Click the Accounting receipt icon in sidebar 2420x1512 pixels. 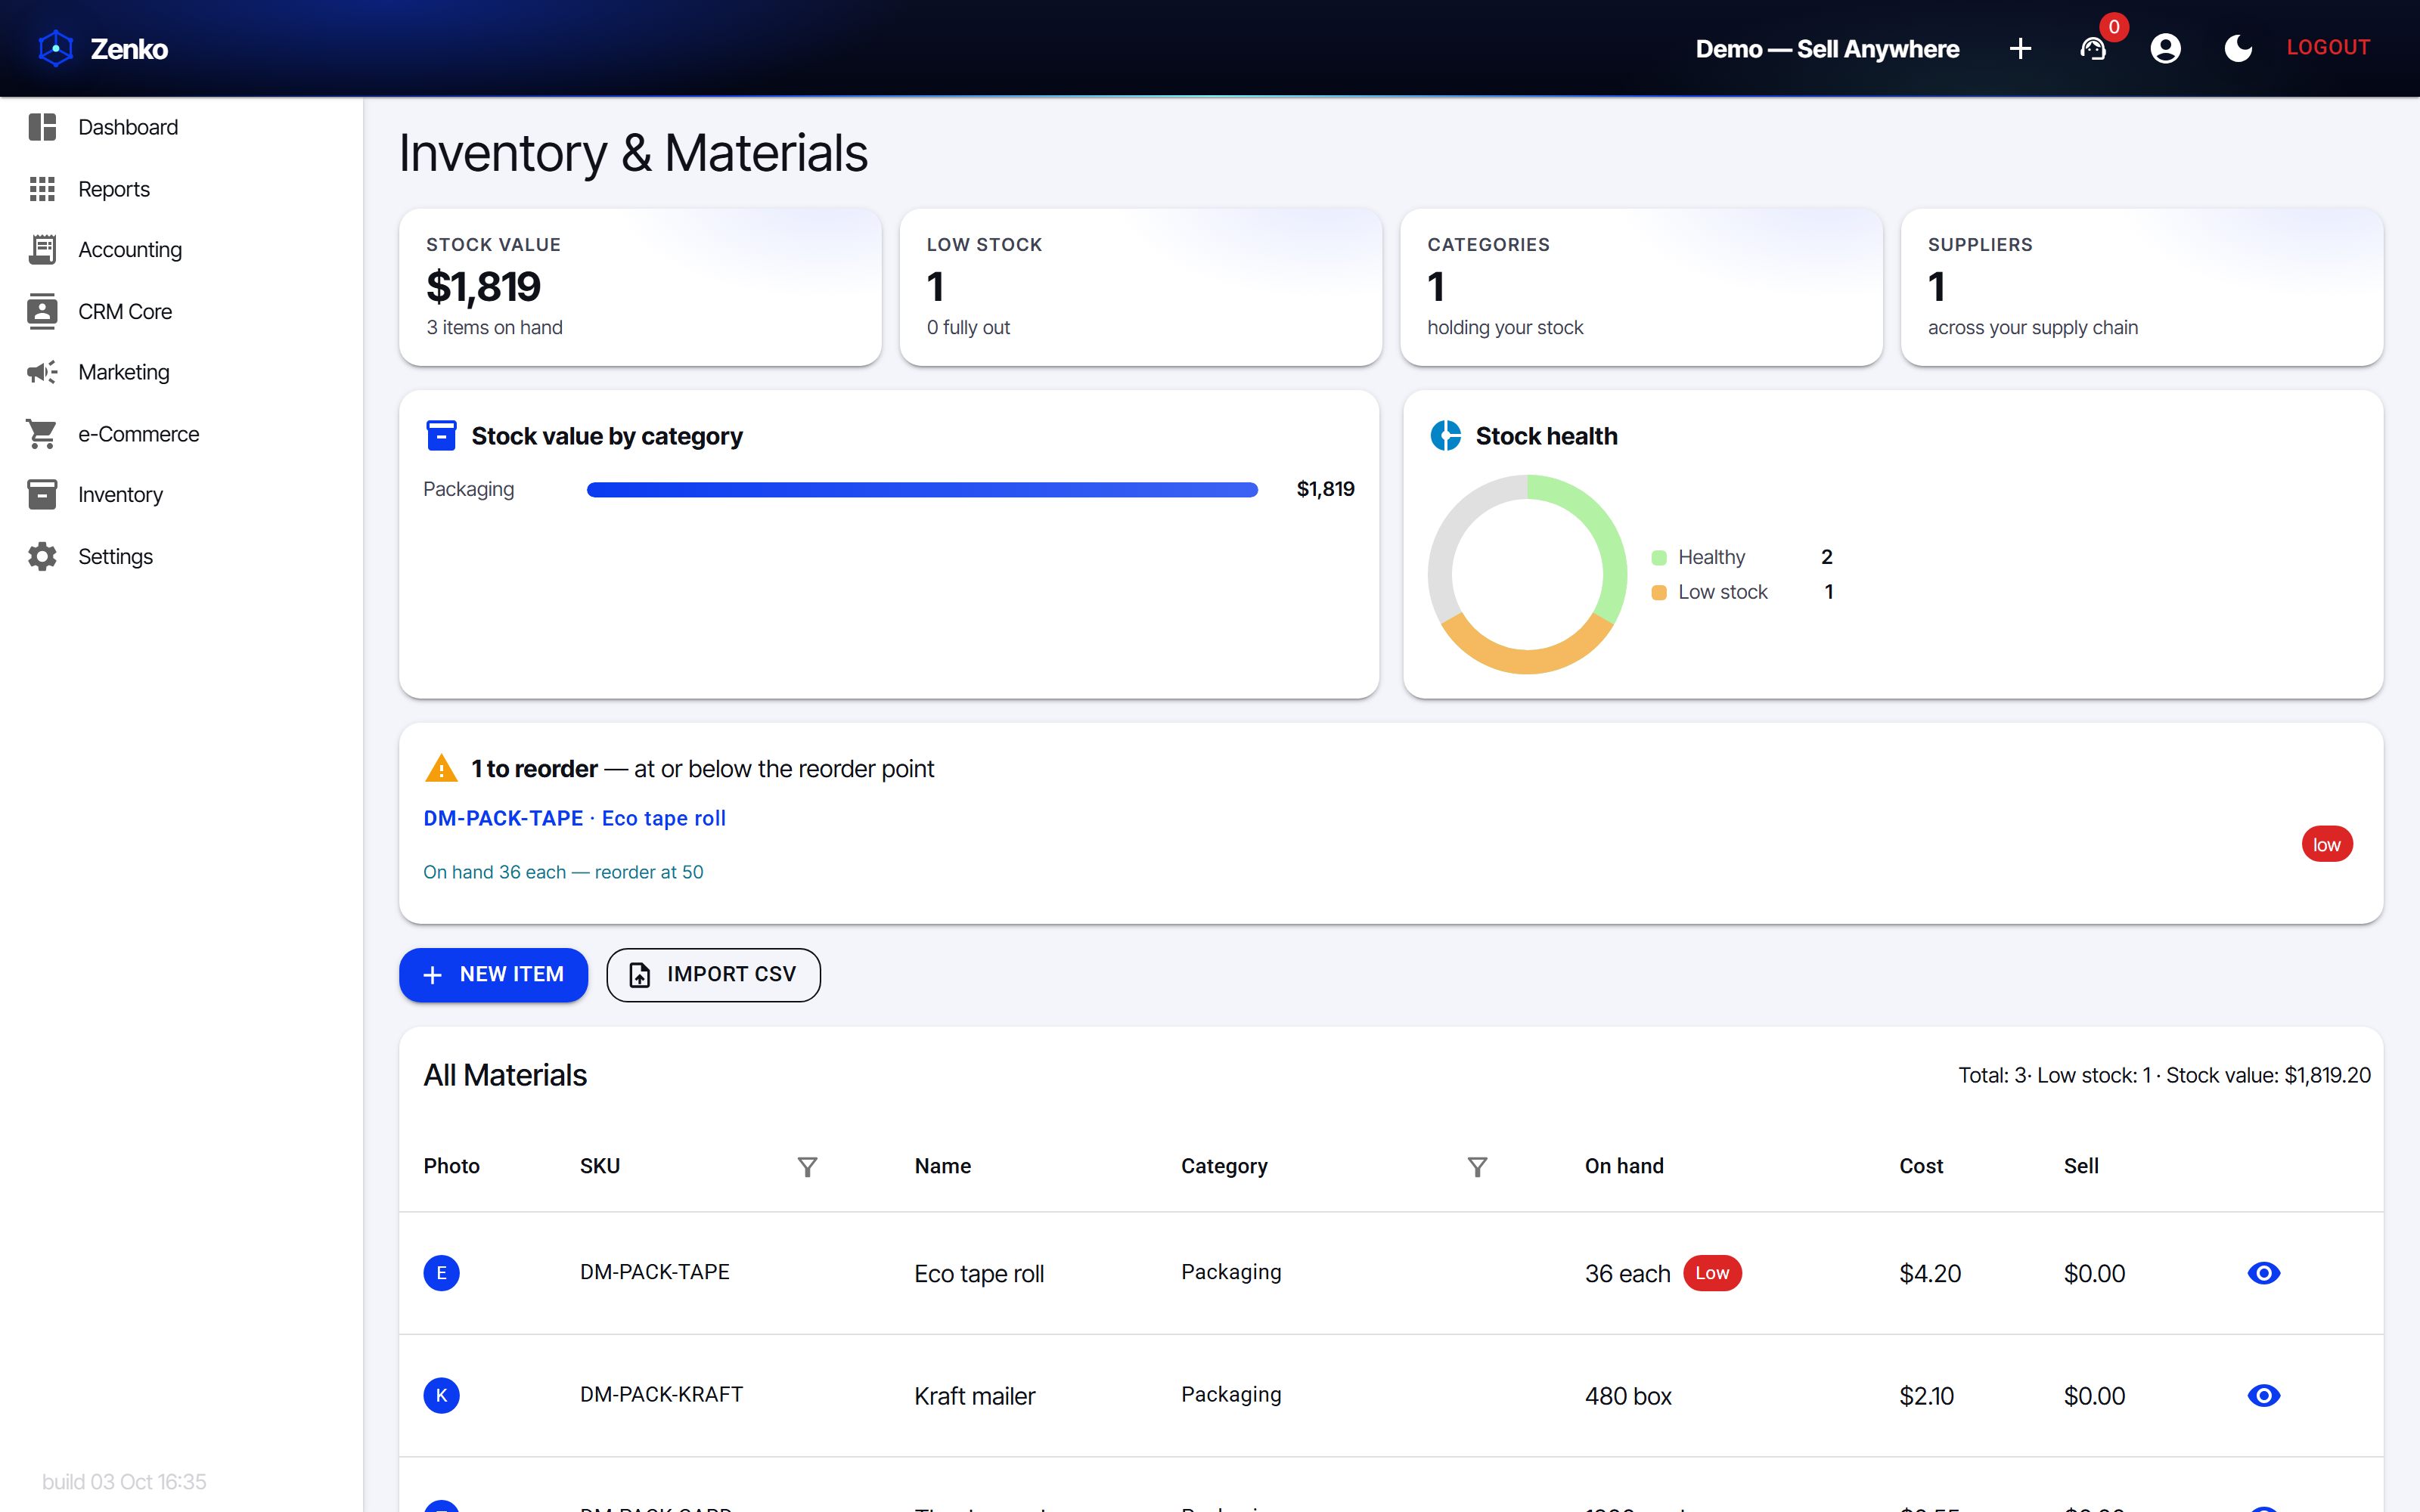pyautogui.click(x=42, y=249)
